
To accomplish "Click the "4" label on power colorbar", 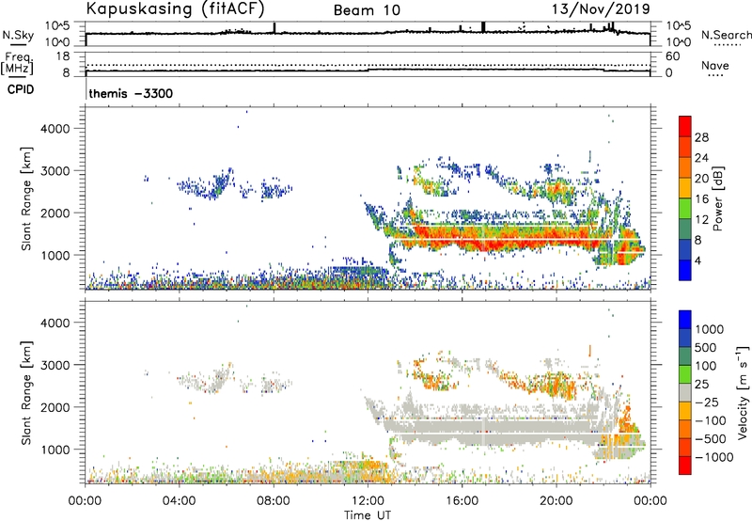I will pos(698,260).
